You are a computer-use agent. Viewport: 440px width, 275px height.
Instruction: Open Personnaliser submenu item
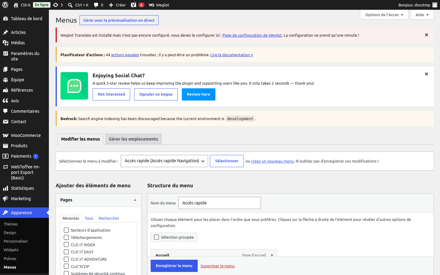(16, 241)
